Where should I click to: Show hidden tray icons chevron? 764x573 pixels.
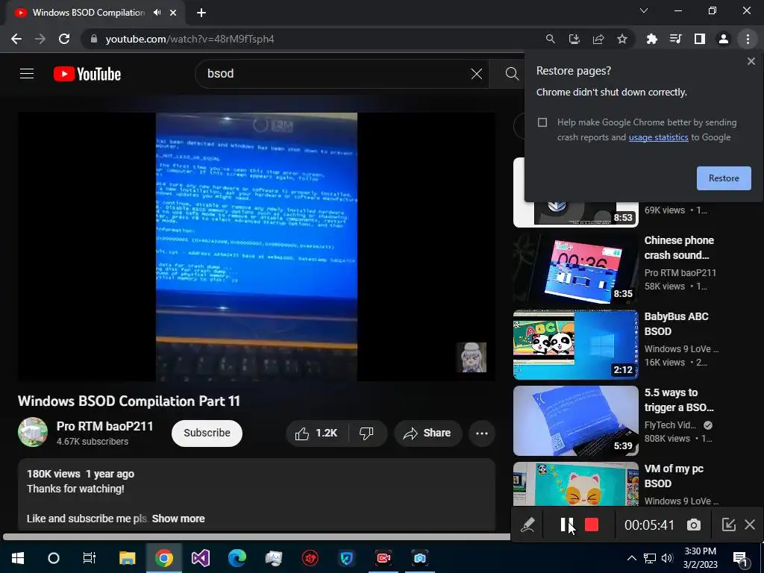point(631,558)
